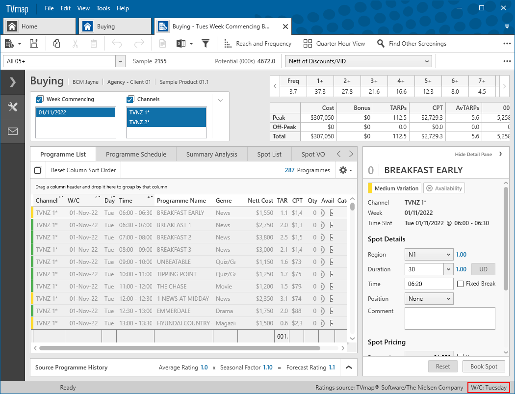This screenshot has width=515, height=394.
Task: Expand the filter panel chevron
Action: pos(221,100)
